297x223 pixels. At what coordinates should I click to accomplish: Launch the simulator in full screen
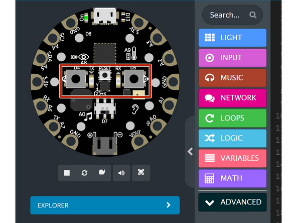[x=141, y=172]
